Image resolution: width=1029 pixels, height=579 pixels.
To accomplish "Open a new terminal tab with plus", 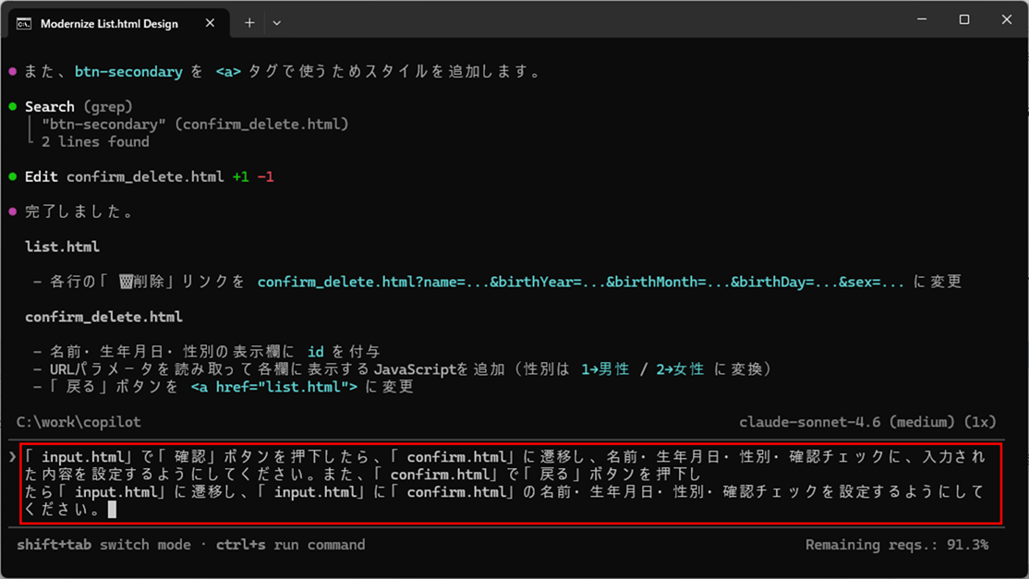I will pyautogui.click(x=249, y=23).
